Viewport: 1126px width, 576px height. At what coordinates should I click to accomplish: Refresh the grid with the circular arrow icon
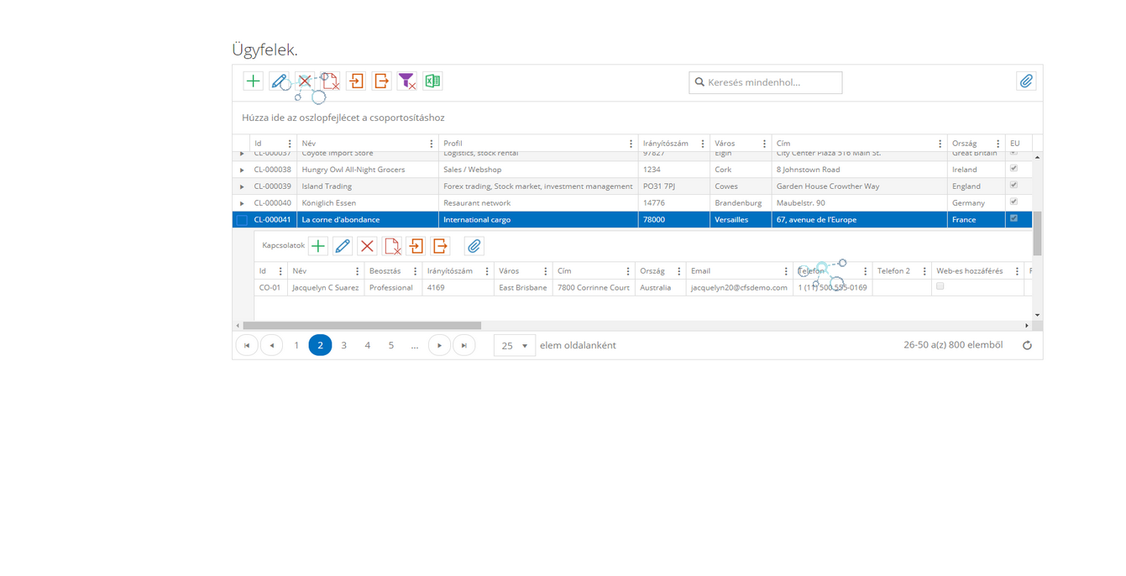pyautogui.click(x=1027, y=345)
